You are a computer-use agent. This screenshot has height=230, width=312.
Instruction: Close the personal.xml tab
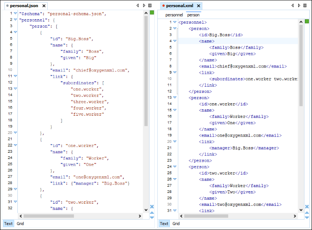[198, 6]
